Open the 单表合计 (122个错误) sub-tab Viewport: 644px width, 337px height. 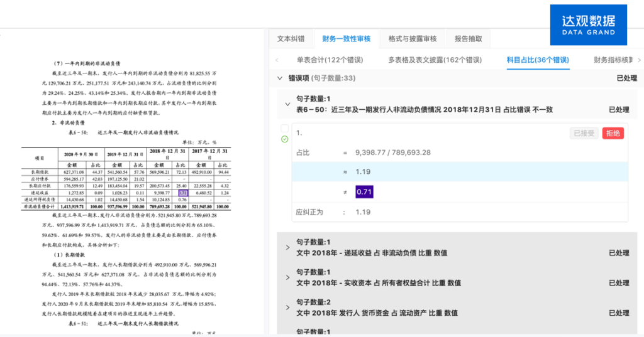pos(330,60)
